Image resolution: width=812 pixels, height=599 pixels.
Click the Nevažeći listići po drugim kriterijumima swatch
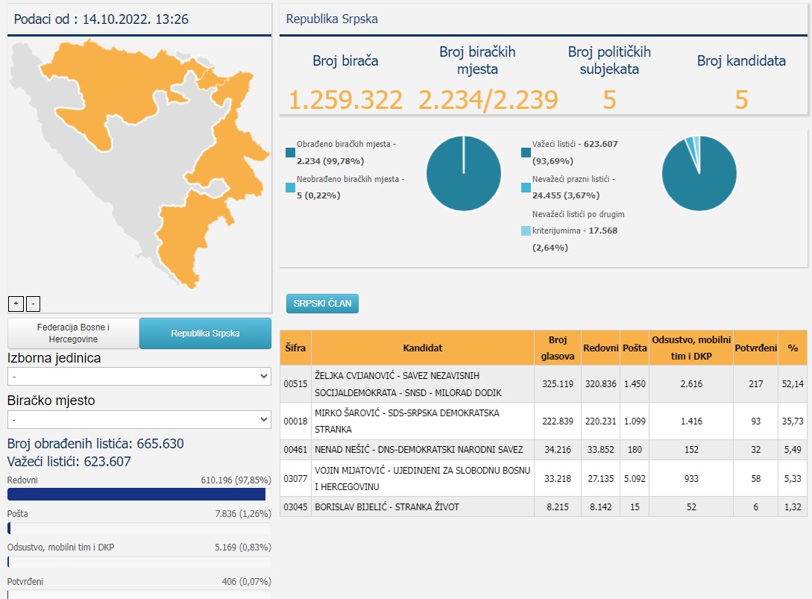(526, 231)
